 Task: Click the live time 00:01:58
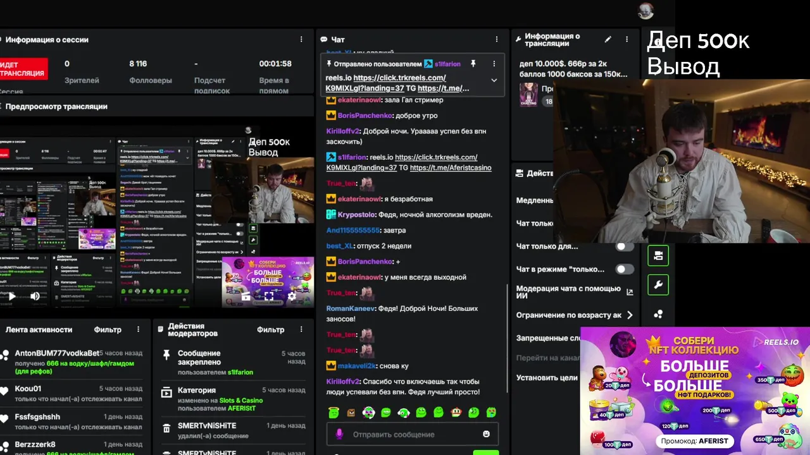click(x=275, y=64)
